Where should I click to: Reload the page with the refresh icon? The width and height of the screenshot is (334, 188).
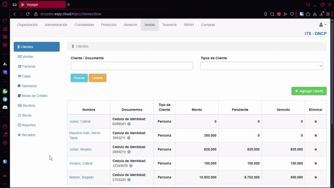tap(28, 14)
